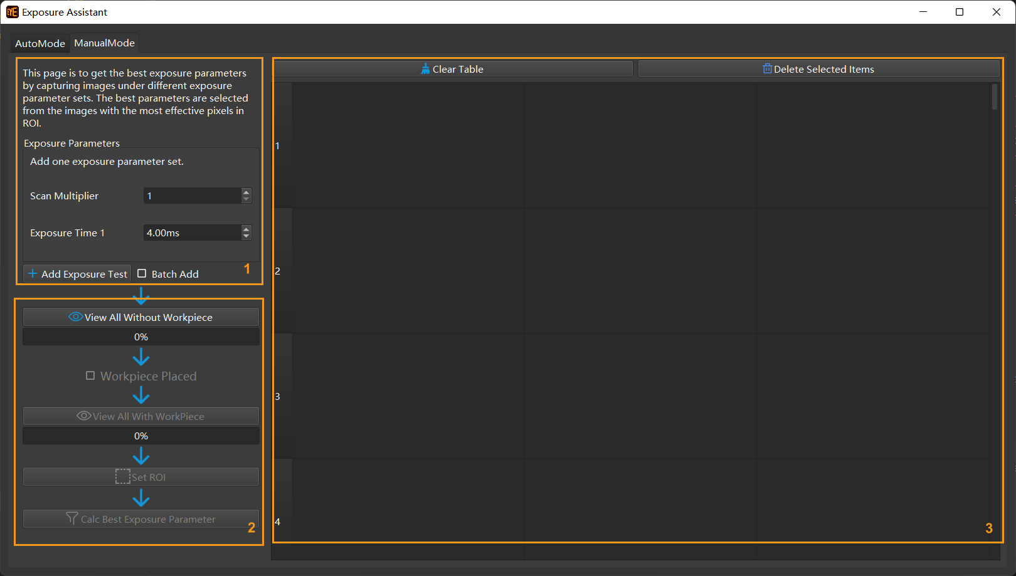The width and height of the screenshot is (1016, 576).
Task: Select the ManualMode tab
Action: pos(104,43)
